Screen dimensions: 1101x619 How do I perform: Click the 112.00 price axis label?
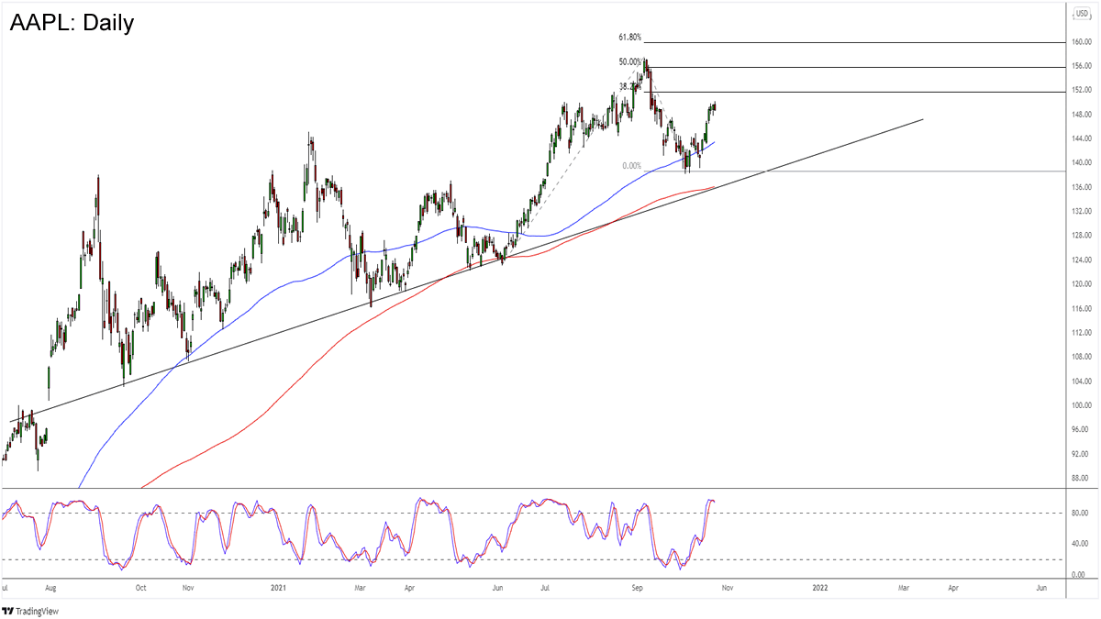(1082, 333)
